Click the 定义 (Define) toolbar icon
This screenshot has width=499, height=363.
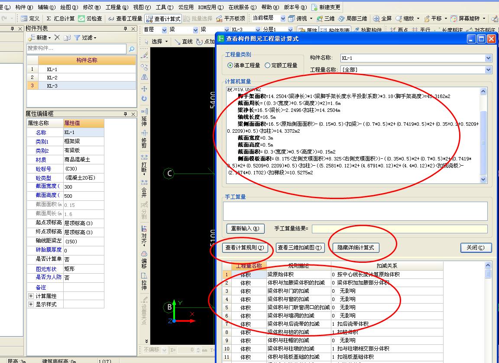[30, 19]
